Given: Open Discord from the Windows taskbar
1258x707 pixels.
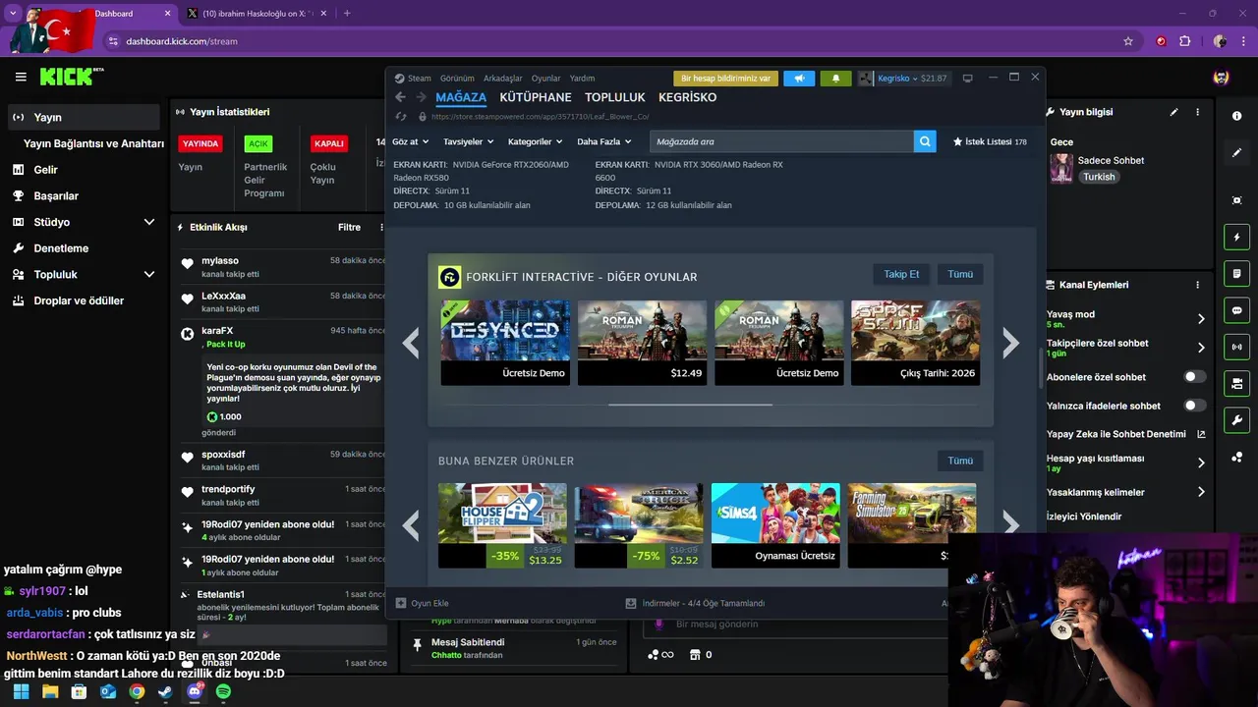Looking at the screenshot, I should [x=195, y=691].
